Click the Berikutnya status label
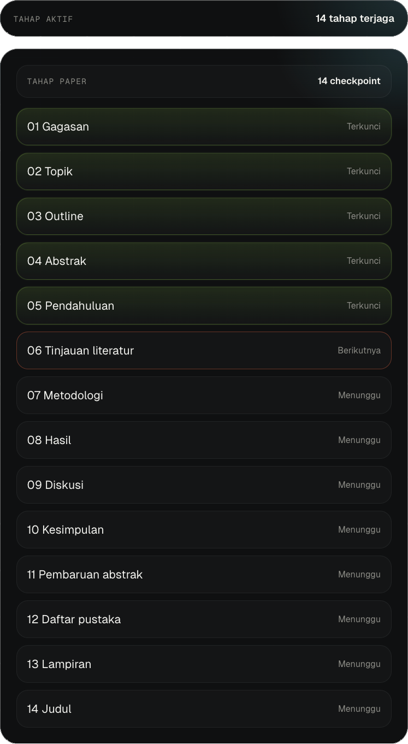Screen dimensions: 408x744 [x=359, y=351]
